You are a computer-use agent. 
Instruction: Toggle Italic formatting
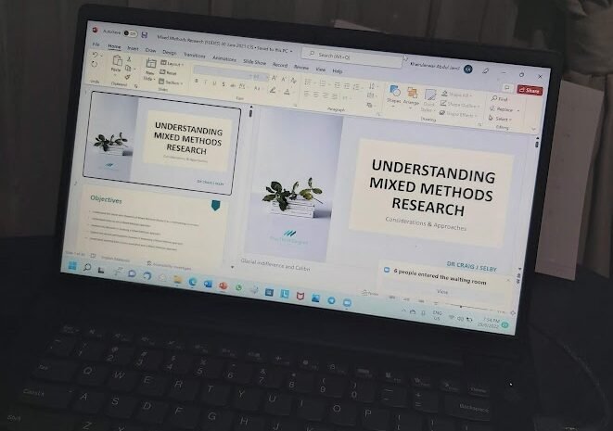(206, 82)
